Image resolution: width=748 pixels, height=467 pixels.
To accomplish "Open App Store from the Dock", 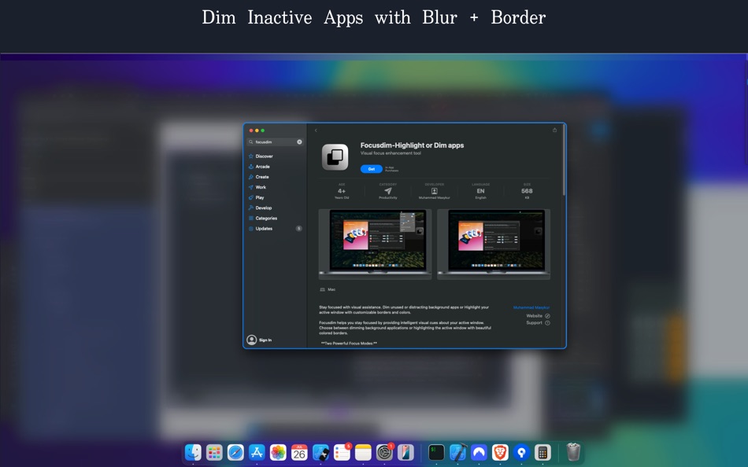I will click(x=257, y=452).
